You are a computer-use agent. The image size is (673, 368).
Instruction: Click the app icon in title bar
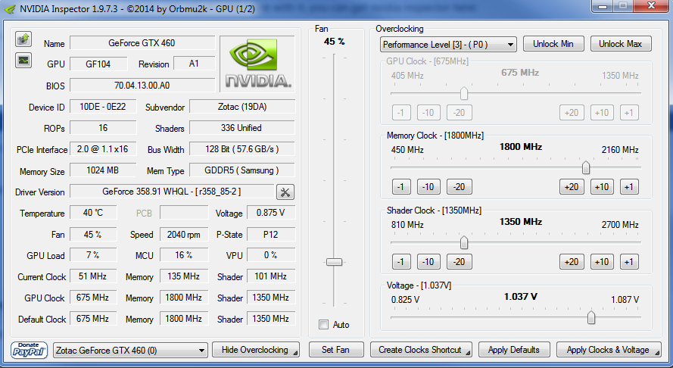pyautogui.click(x=9, y=8)
